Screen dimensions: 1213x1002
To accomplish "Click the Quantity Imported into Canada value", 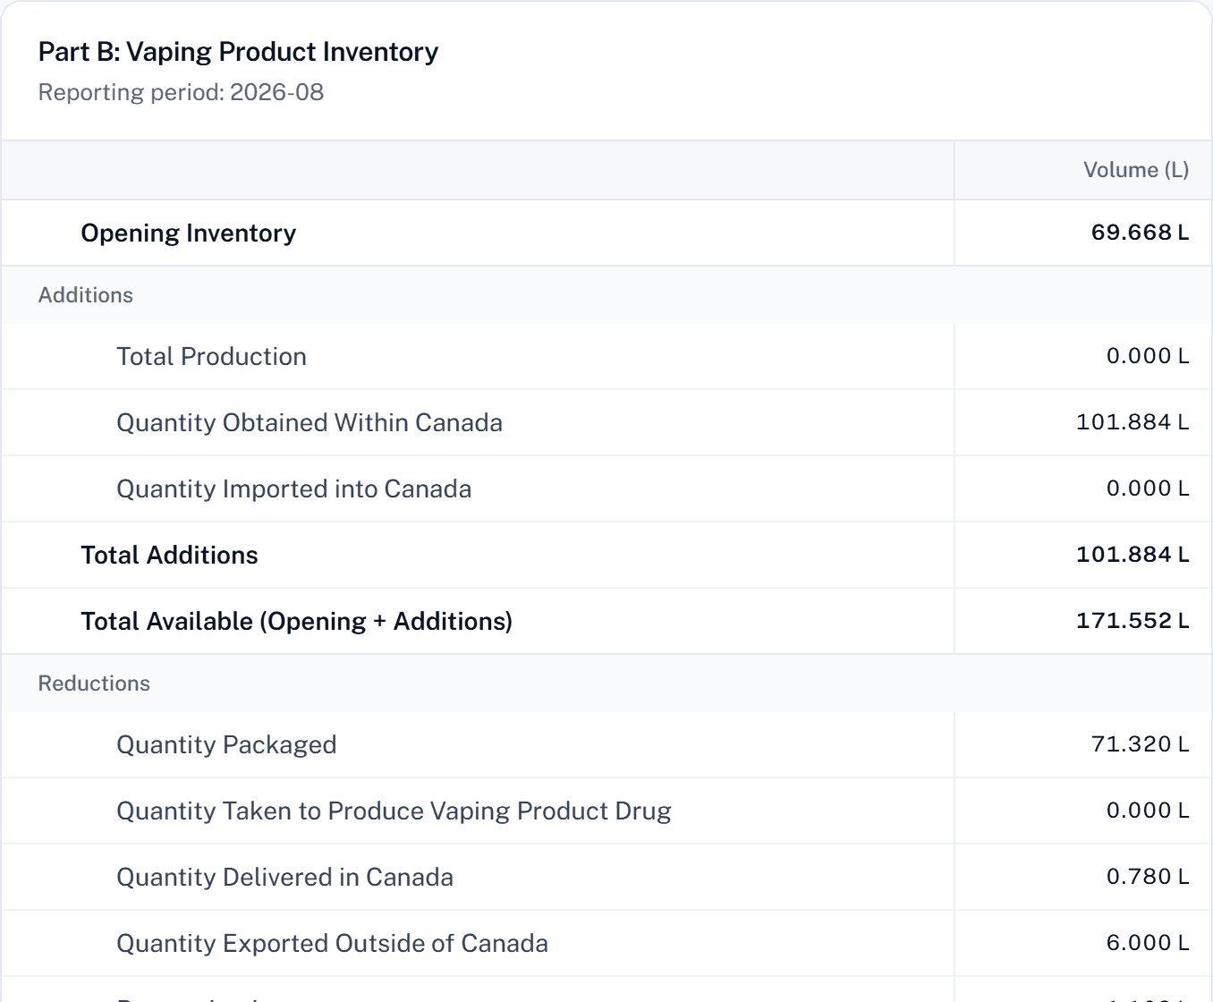I will click(1148, 488).
